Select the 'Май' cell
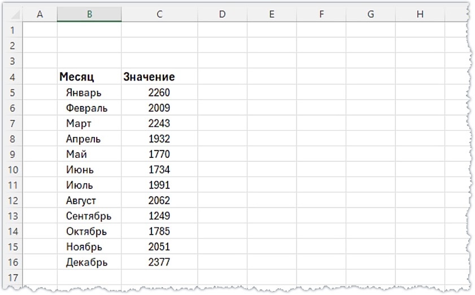Viewport: 475px width, 295px height. [89, 153]
